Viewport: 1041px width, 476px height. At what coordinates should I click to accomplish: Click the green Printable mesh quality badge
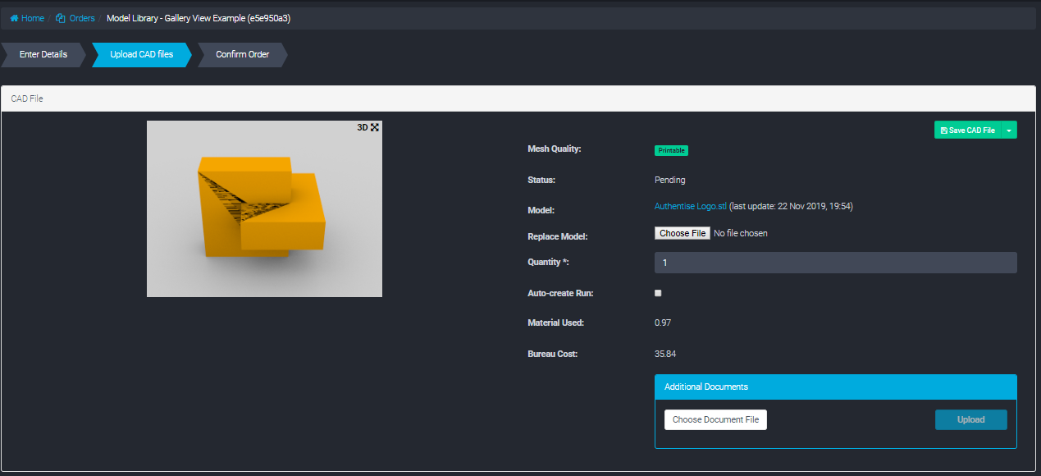point(671,150)
